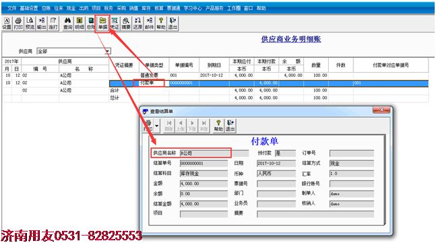This screenshot has height=243, width=436.
Task: Open the 工作圈 menu
Action: pos(234,8)
